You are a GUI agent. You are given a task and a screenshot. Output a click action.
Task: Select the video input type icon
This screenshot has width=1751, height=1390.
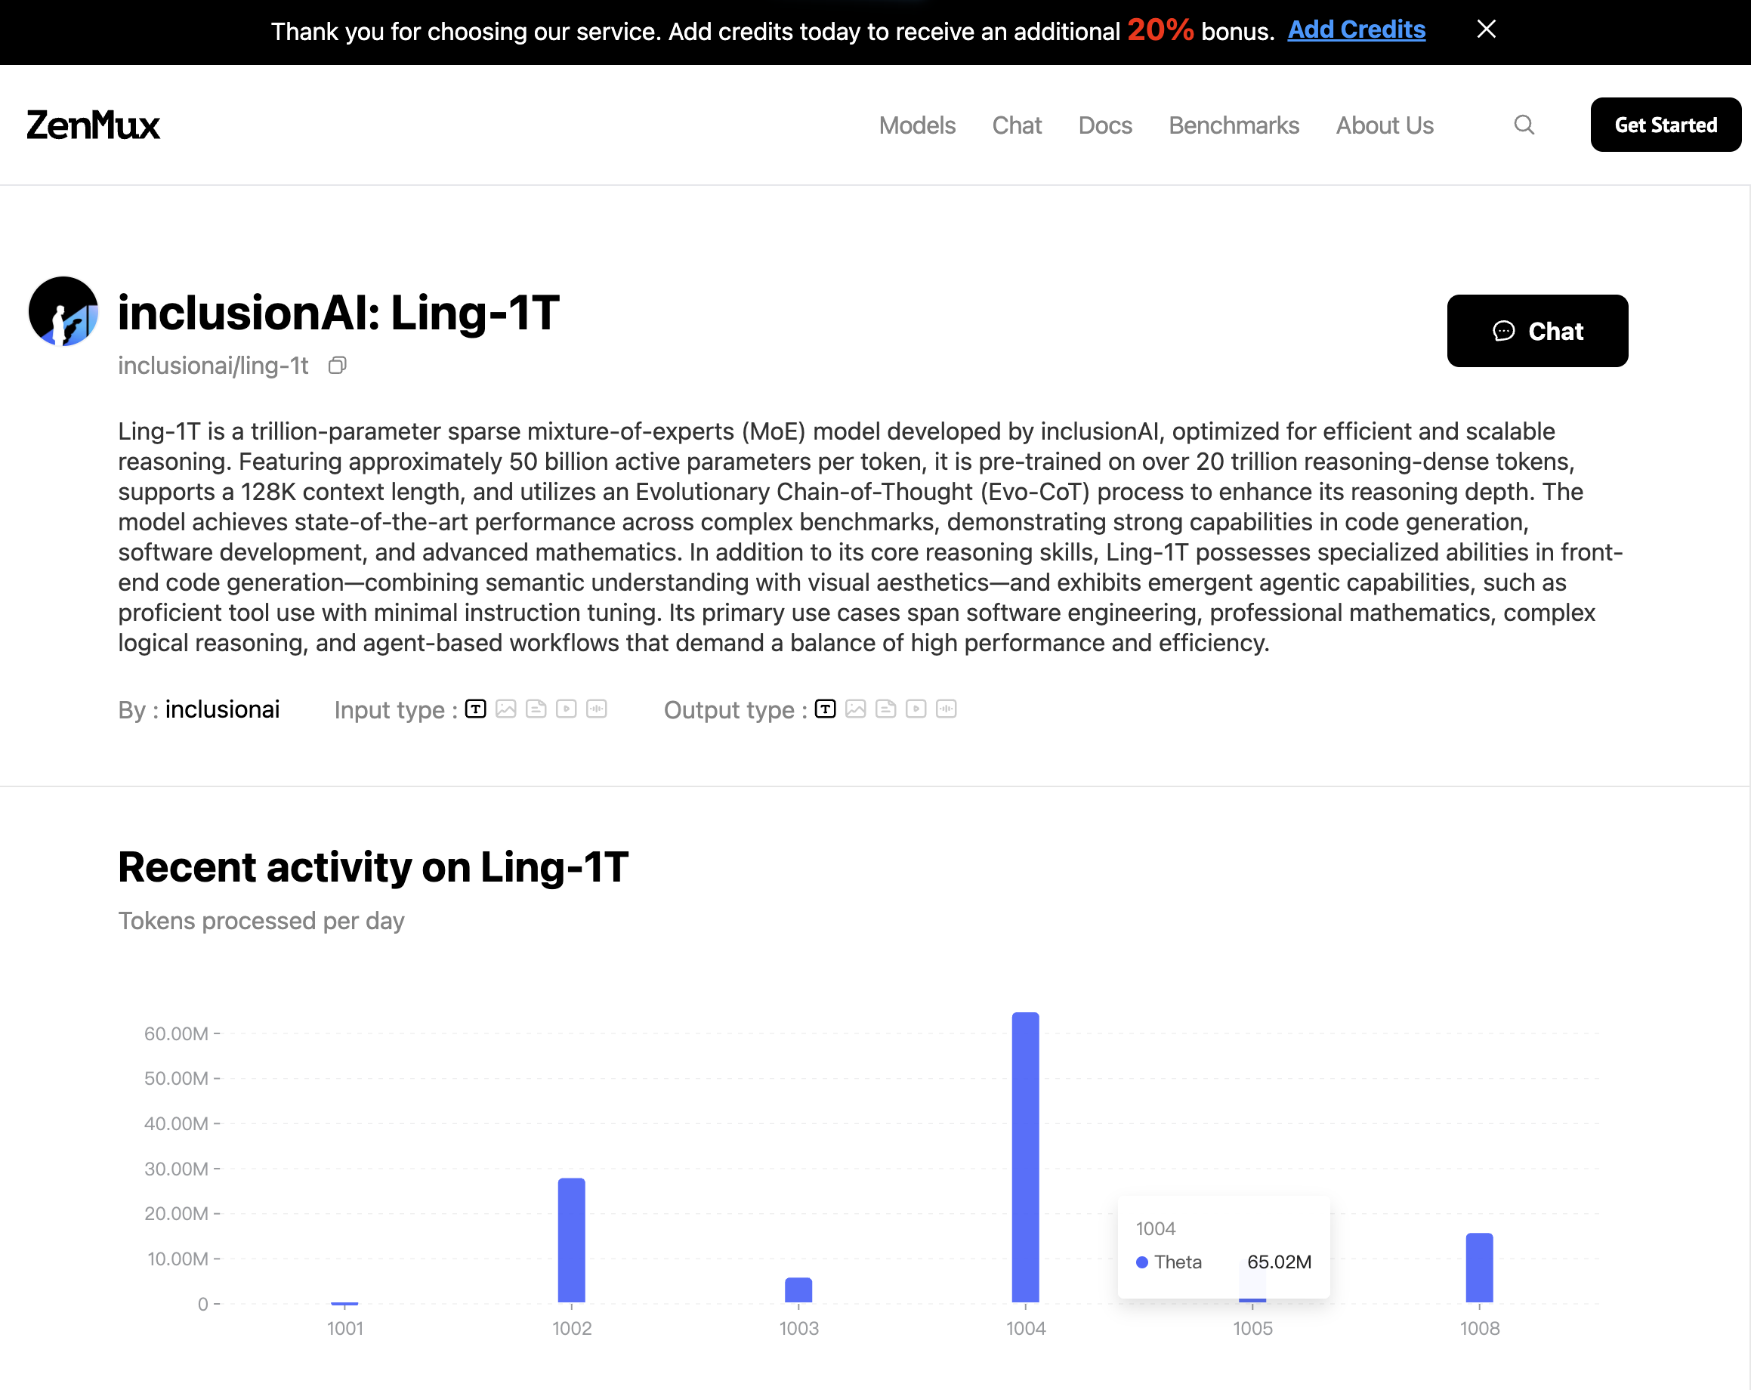pyautogui.click(x=567, y=709)
